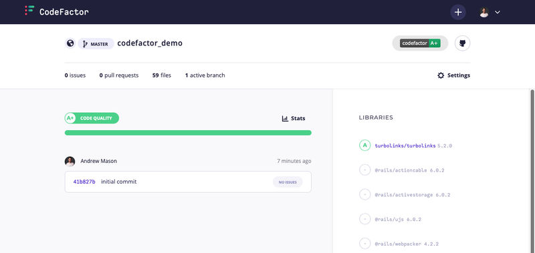This screenshot has height=253, width=535.
Task: Expand the account dropdown chevron
Action: (498, 12)
